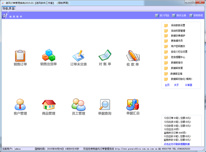Select the 导航界面 tab
This screenshot has width=206, height=152.
pos(8,8)
